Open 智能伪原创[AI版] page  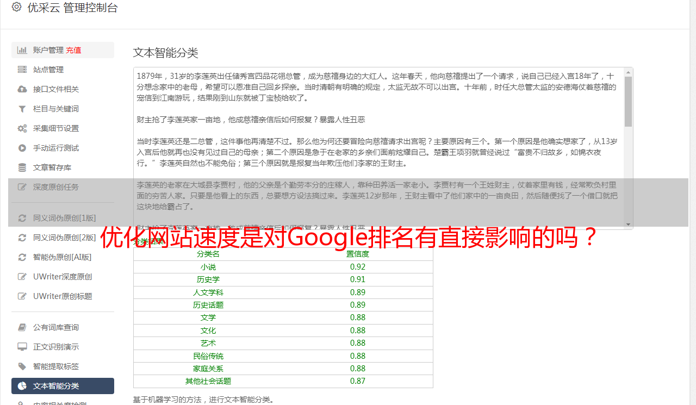[63, 257]
